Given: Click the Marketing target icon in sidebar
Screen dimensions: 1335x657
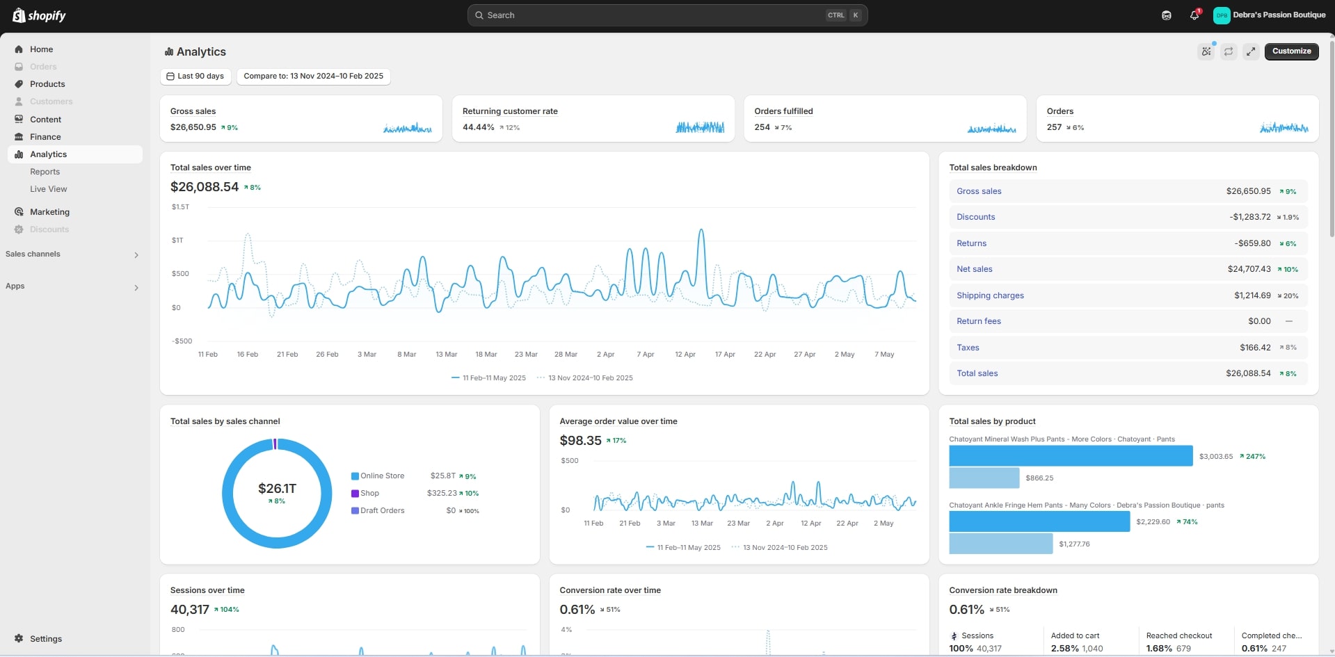Looking at the screenshot, I should click(x=19, y=212).
